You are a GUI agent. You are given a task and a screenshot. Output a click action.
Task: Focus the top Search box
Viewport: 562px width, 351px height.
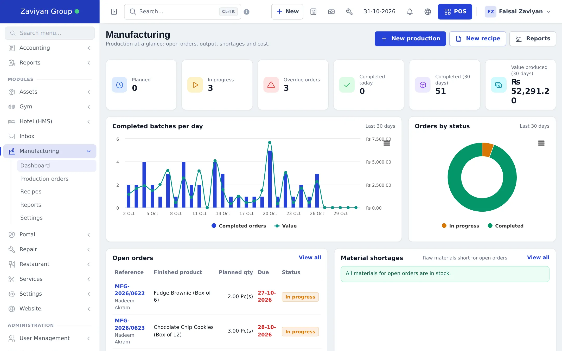pyautogui.click(x=182, y=12)
